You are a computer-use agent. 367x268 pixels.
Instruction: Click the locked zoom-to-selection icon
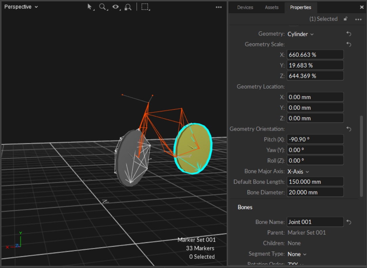point(128,7)
